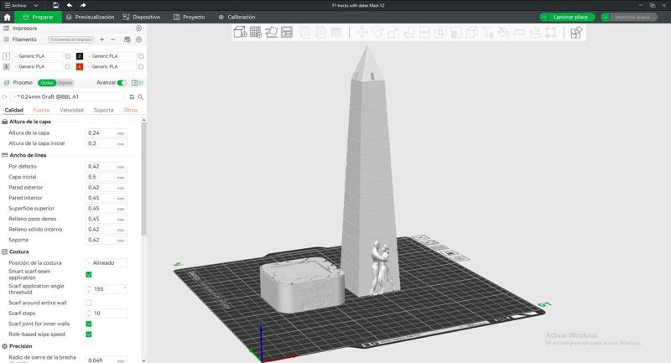Open the Assembly view icon
The image size is (671, 363).
point(576,33)
